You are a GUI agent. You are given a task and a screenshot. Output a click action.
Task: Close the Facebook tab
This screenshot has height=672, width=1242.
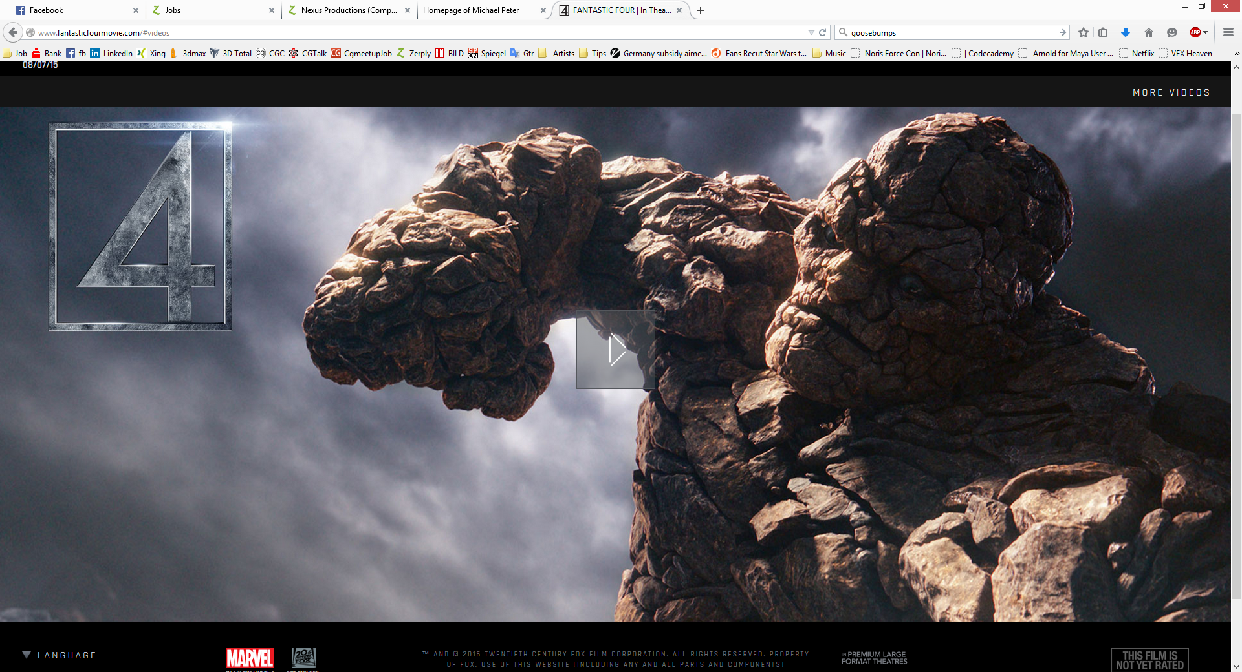[x=136, y=10]
